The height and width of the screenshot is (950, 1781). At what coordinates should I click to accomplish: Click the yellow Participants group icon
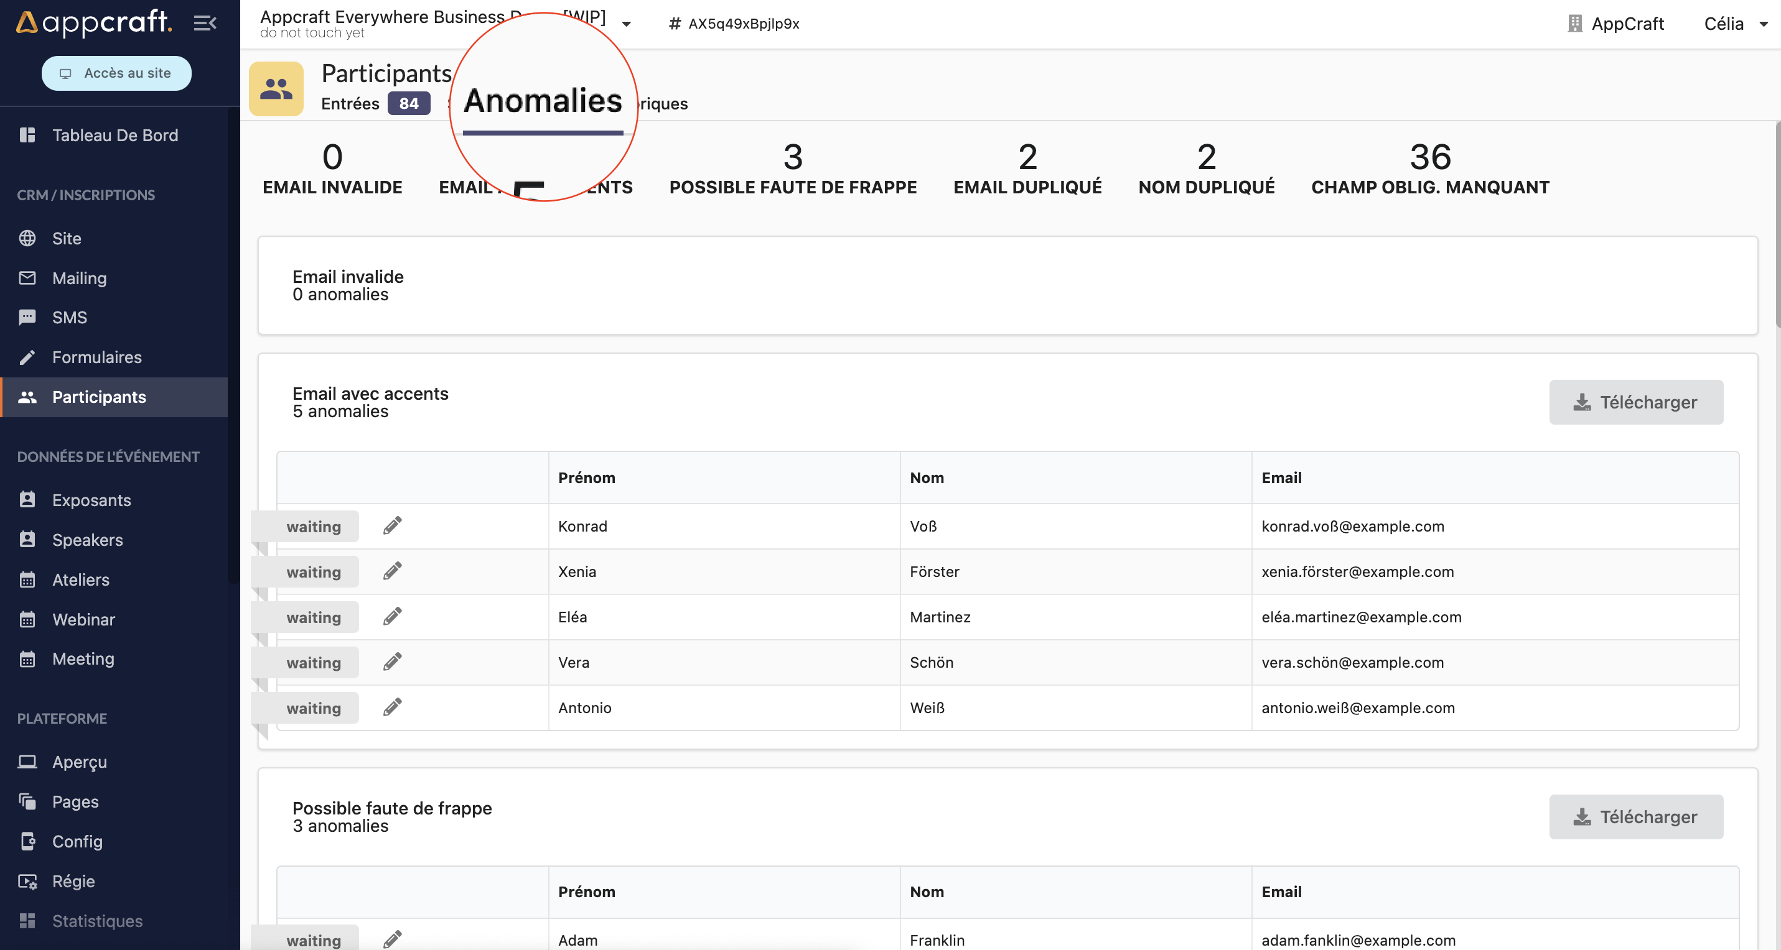coord(276,88)
